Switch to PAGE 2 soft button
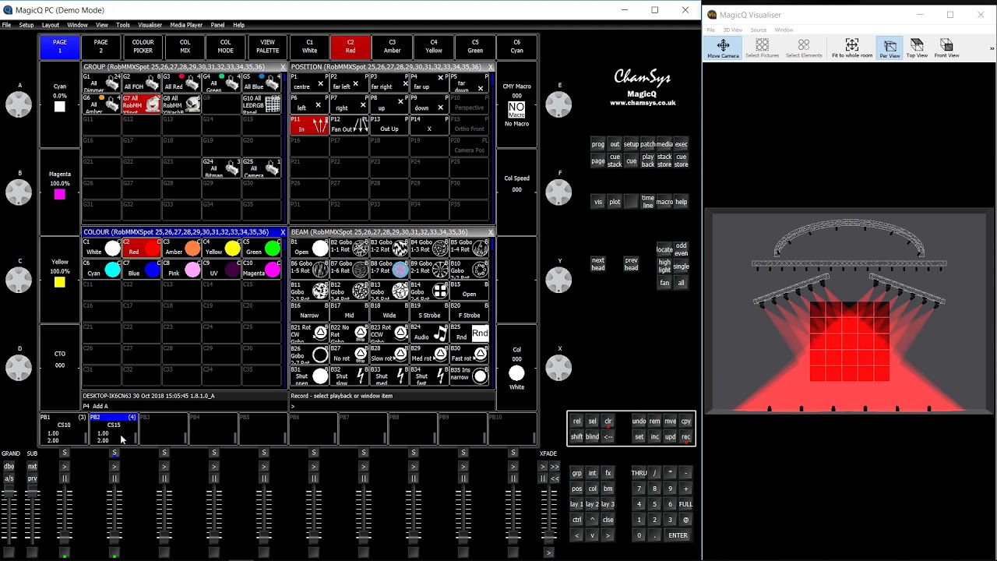 click(100, 47)
